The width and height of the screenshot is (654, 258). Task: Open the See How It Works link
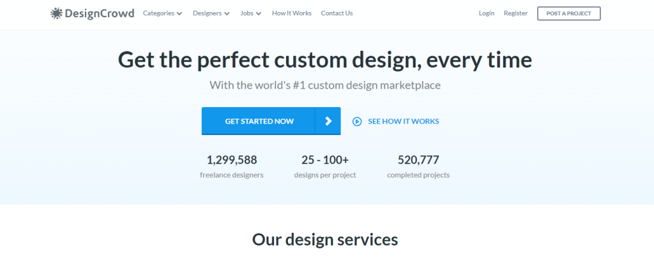[x=404, y=122]
